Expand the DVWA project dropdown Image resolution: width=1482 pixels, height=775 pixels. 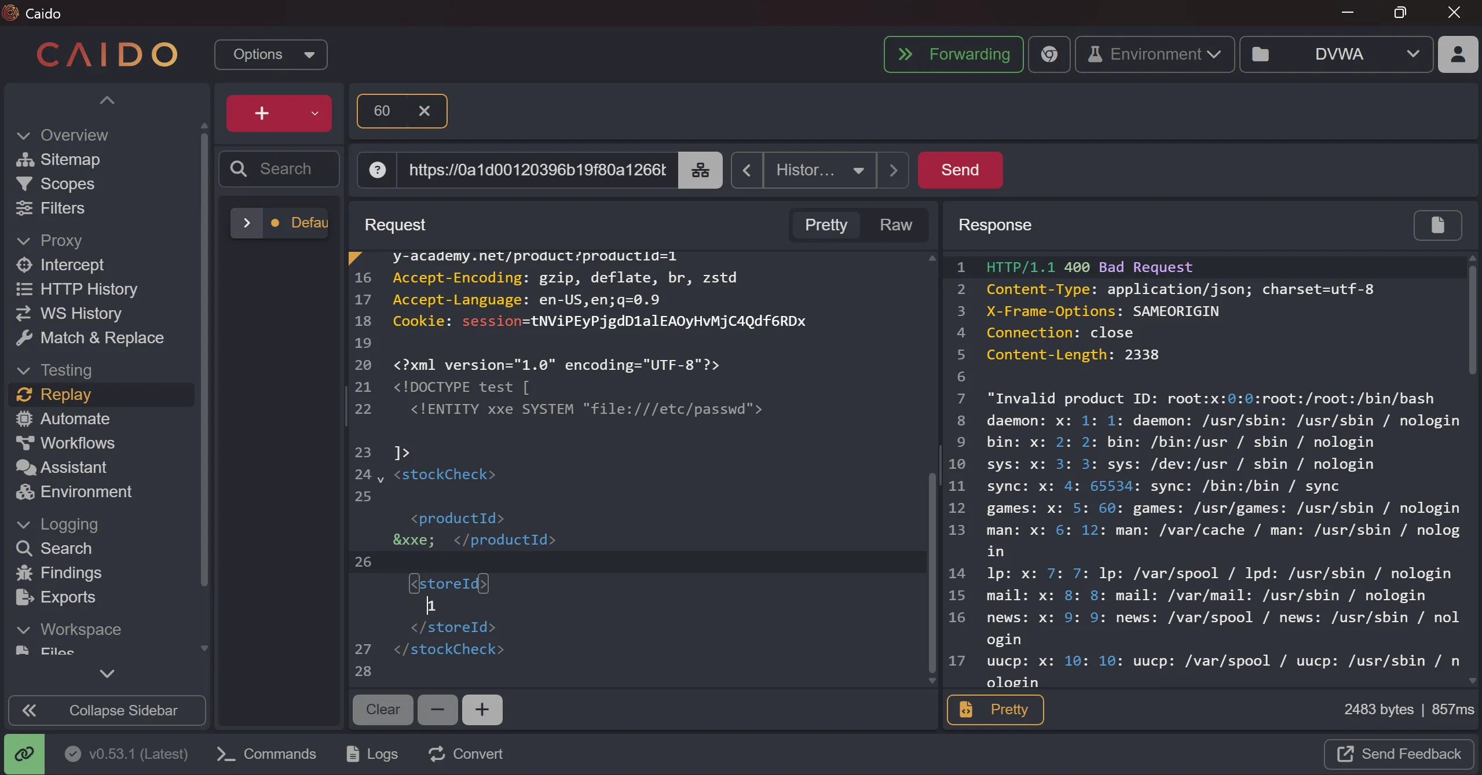(x=1337, y=54)
